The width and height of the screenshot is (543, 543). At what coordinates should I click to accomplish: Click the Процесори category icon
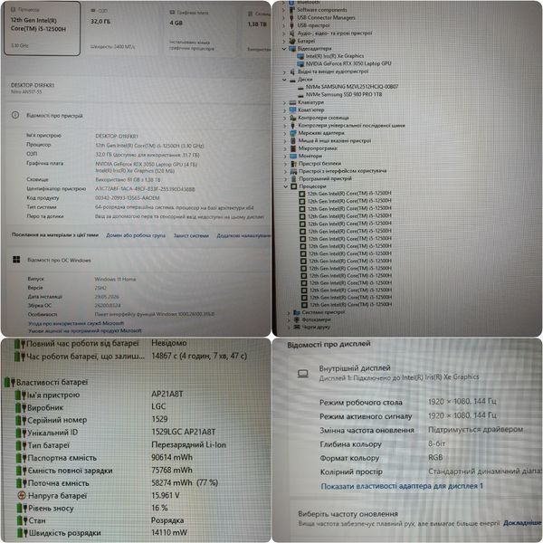tap(294, 186)
